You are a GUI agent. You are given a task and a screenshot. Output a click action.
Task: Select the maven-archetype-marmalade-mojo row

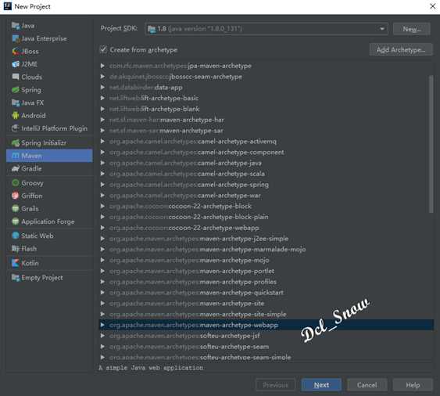click(x=267, y=250)
